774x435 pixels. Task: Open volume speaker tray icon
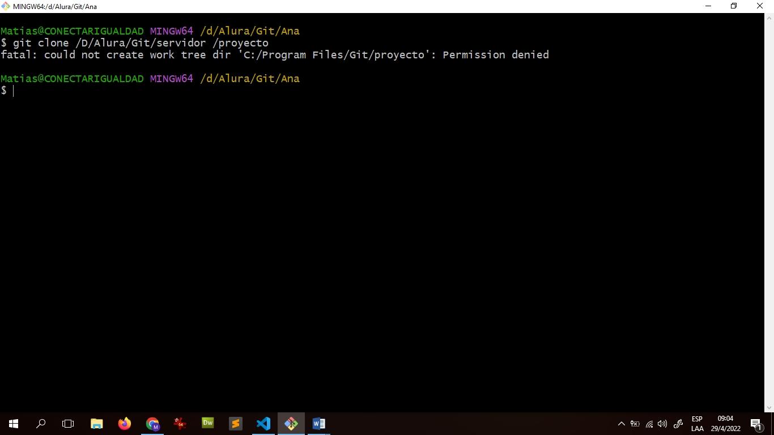coord(662,424)
